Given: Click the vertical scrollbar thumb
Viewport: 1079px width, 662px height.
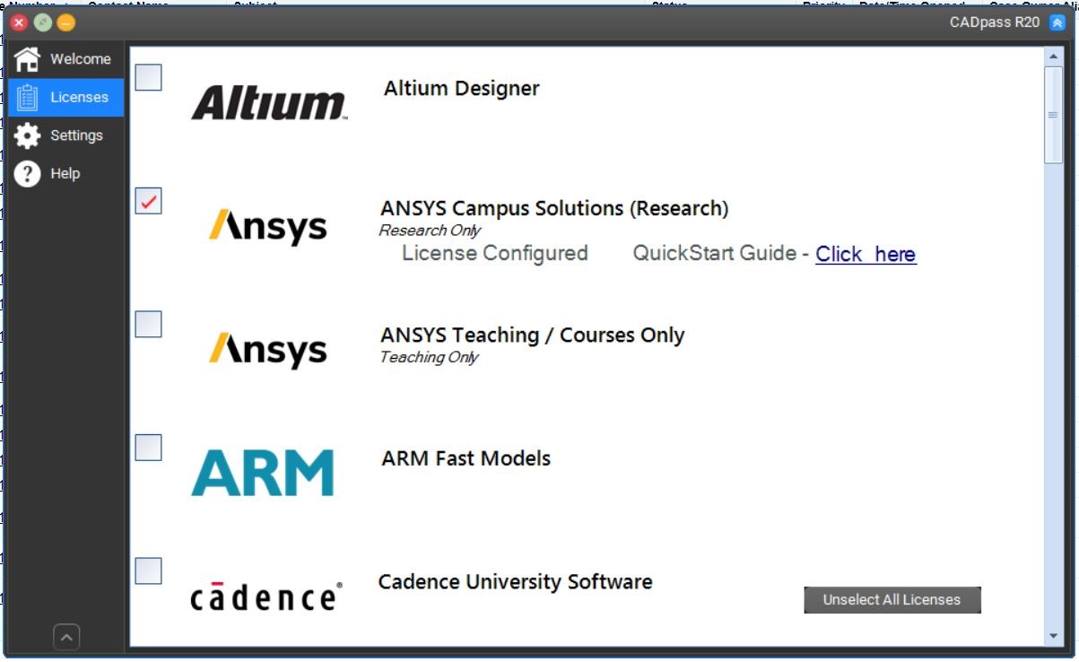Looking at the screenshot, I should 1053,115.
